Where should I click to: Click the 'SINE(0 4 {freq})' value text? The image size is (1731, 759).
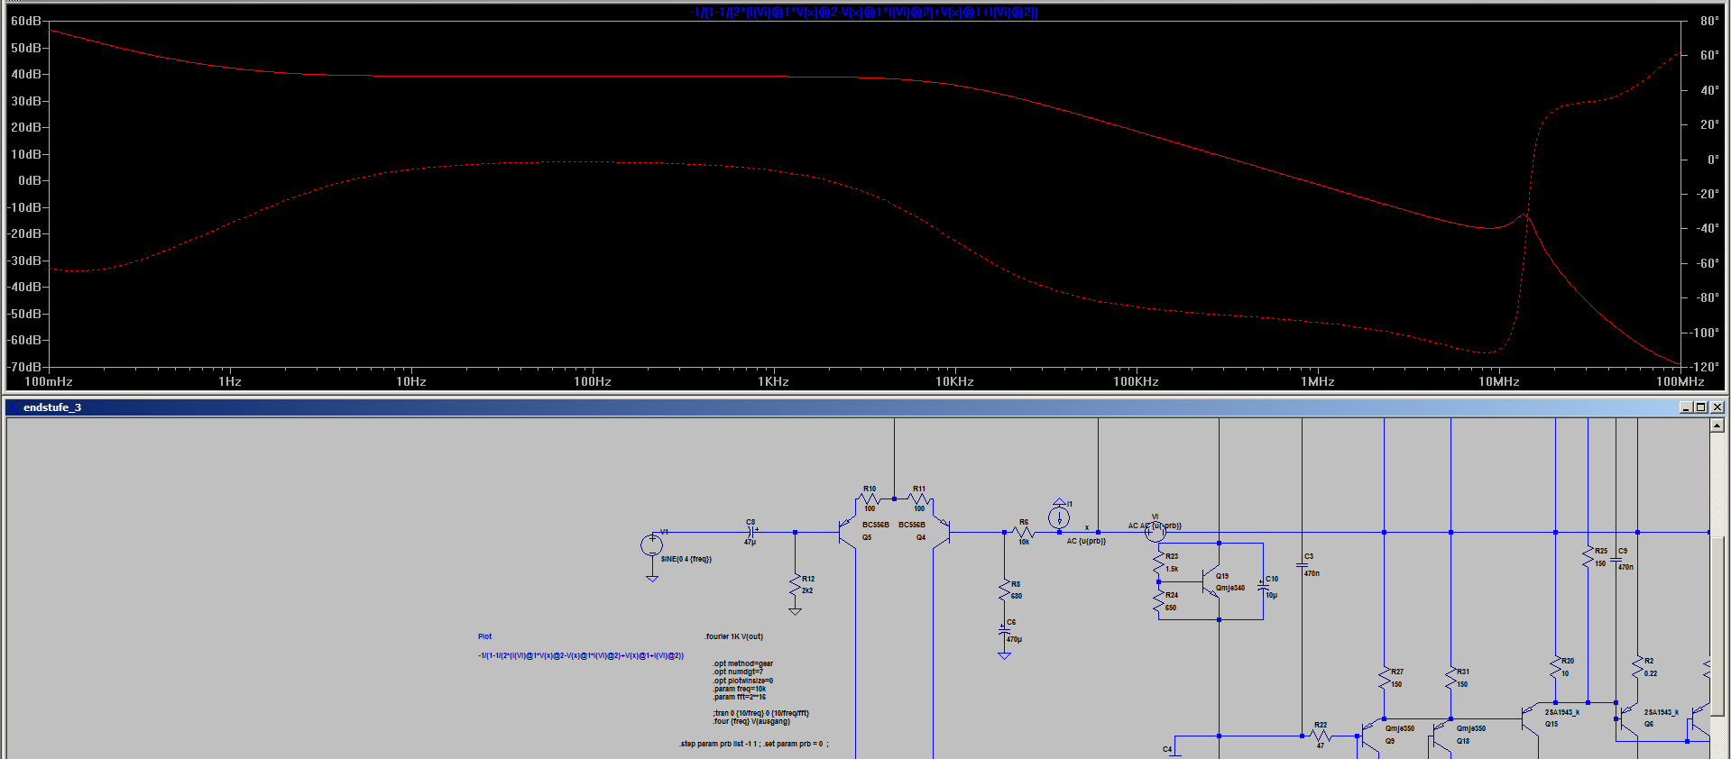coord(686,559)
